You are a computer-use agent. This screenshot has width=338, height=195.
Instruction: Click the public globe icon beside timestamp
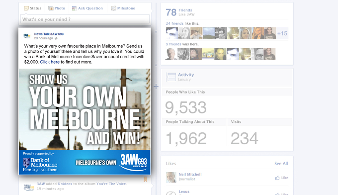[x=56, y=38]
